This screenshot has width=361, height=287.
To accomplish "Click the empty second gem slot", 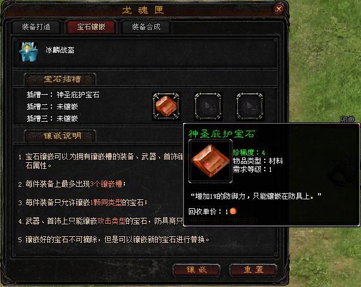I will tap(208, 106).
